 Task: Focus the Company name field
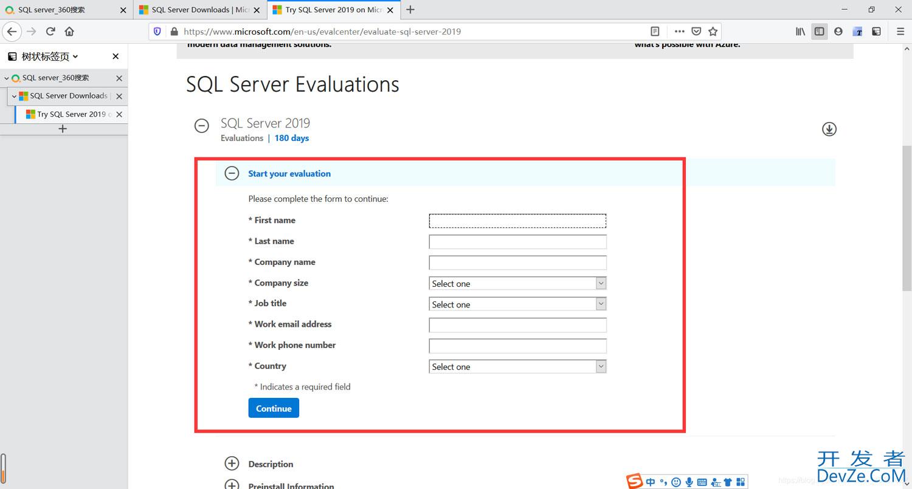tap(518, 262)
